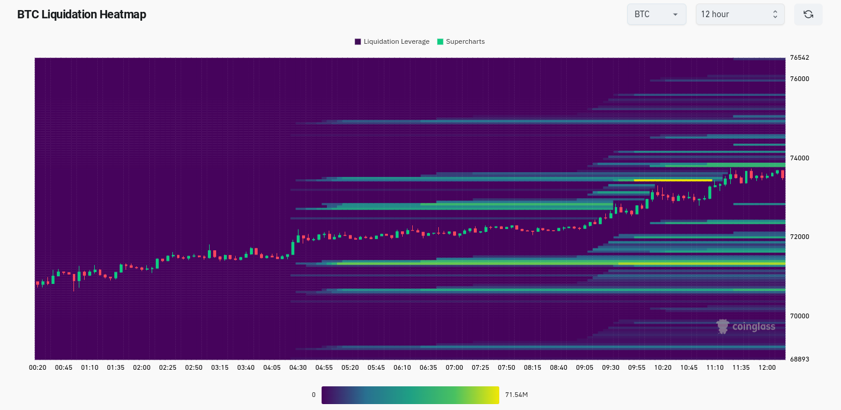Click the 72000 price axis label
Image resolution: width=841 pixels, height=410 pixels.
click(800, 237)
